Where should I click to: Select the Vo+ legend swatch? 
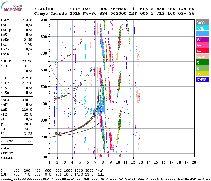pyautogui.click(x=203, y=51)
